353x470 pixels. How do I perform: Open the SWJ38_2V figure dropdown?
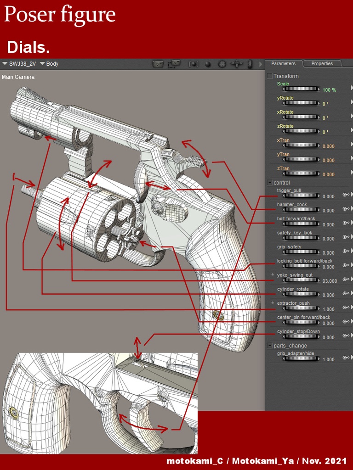click(x=19, y=64)
